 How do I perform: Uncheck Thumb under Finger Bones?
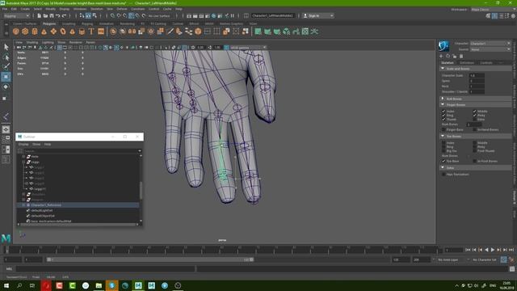(443, 120)
